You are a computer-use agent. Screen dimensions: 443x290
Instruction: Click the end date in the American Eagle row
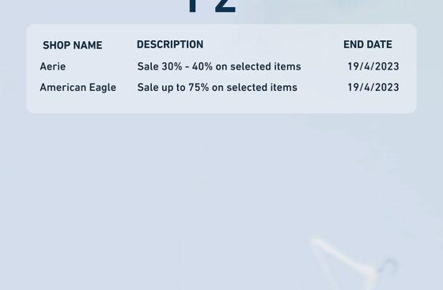[x=373, y=88]
